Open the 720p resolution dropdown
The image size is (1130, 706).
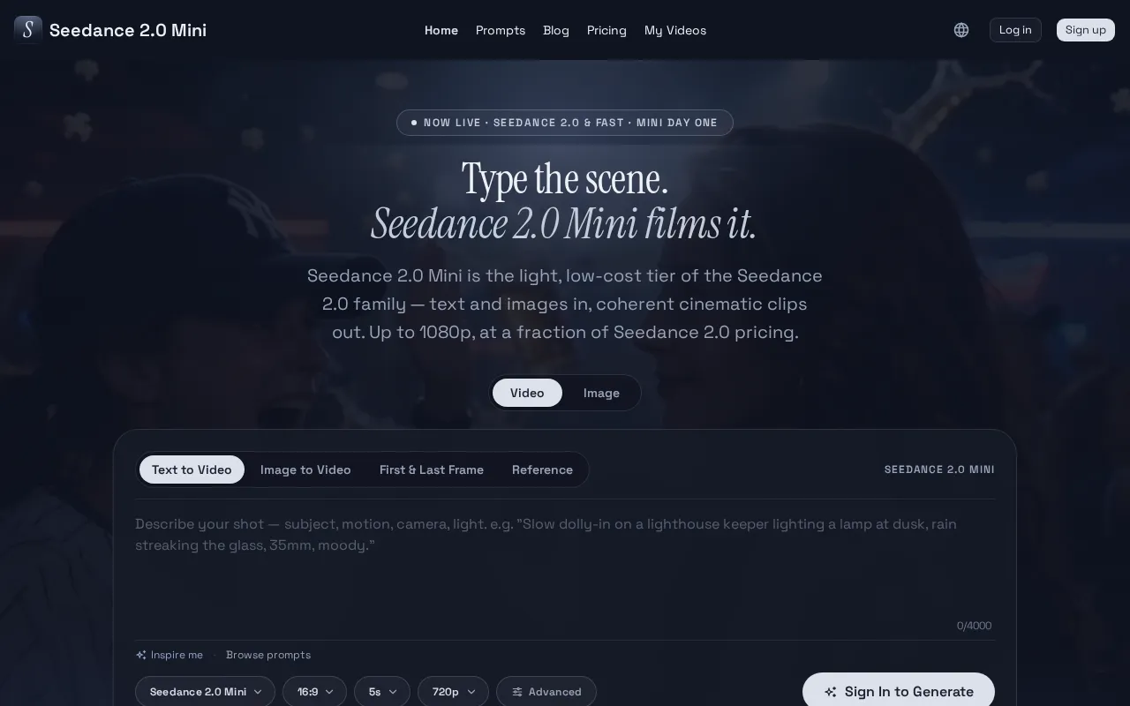(453, 692)
